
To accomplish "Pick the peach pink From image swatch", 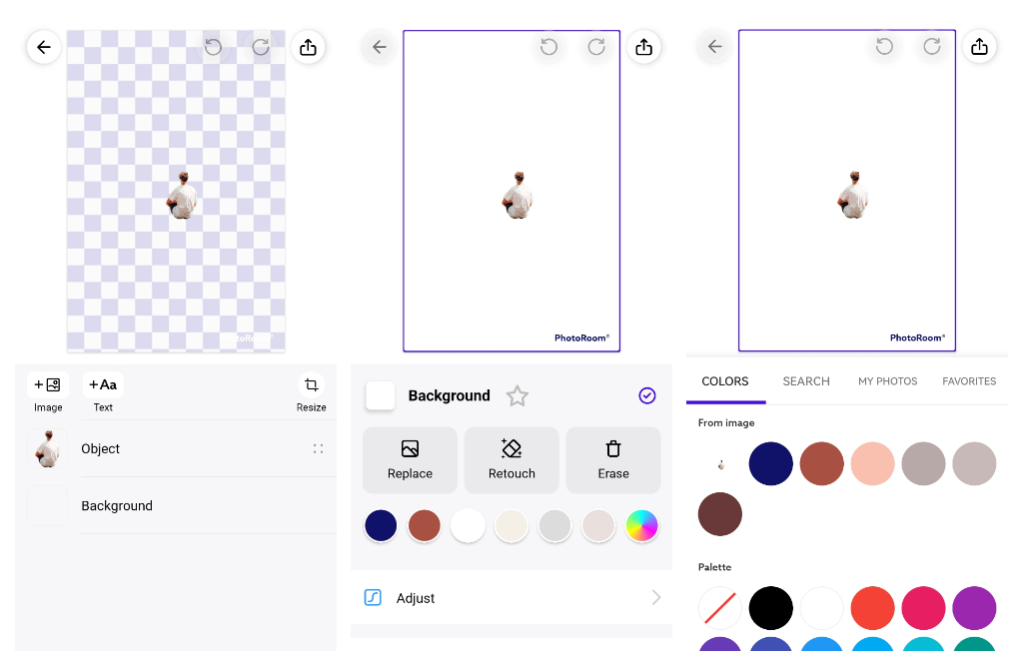I will [x=872, y=464].
